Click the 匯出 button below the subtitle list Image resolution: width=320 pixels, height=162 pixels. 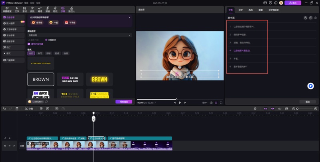[307, 102]
